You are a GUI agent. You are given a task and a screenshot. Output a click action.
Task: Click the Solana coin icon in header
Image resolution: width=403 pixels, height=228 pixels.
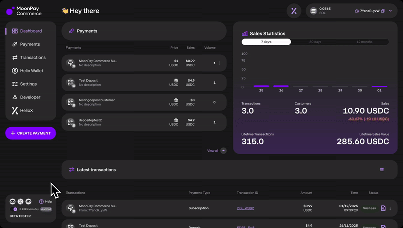click(x=313, y=11)
